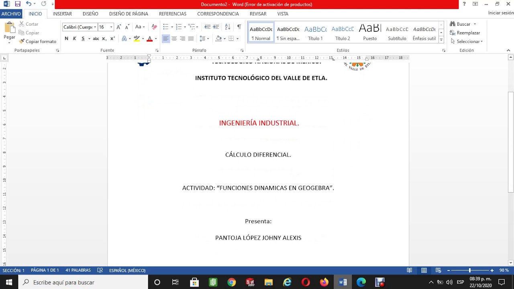Viewport: 514px width, 289px height.
Task: Open Seleccionar dropdown
Action: [x=466, y=41]
